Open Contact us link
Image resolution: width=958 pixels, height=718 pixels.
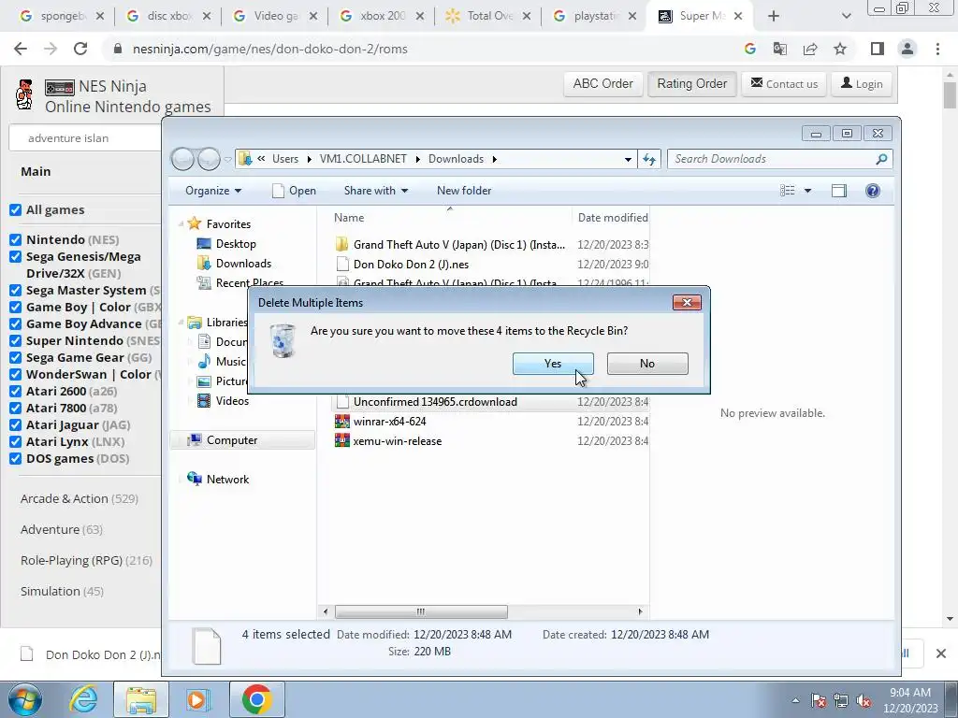784,83
